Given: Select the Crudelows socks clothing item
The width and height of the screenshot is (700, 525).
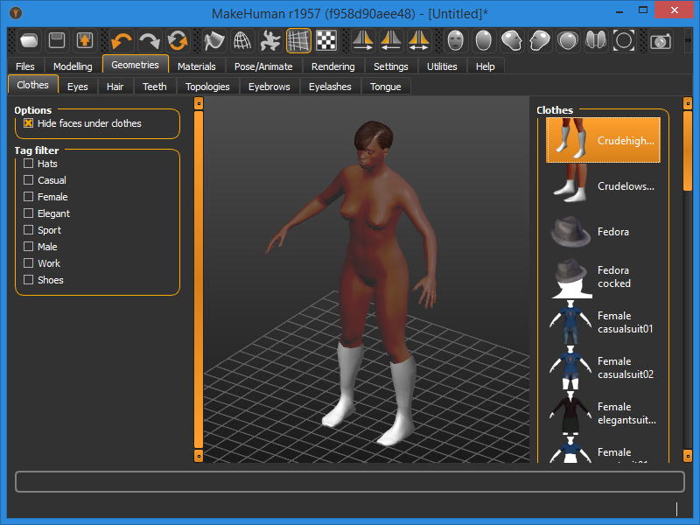Looking at the screenshot, I should [x=603, y=185].
